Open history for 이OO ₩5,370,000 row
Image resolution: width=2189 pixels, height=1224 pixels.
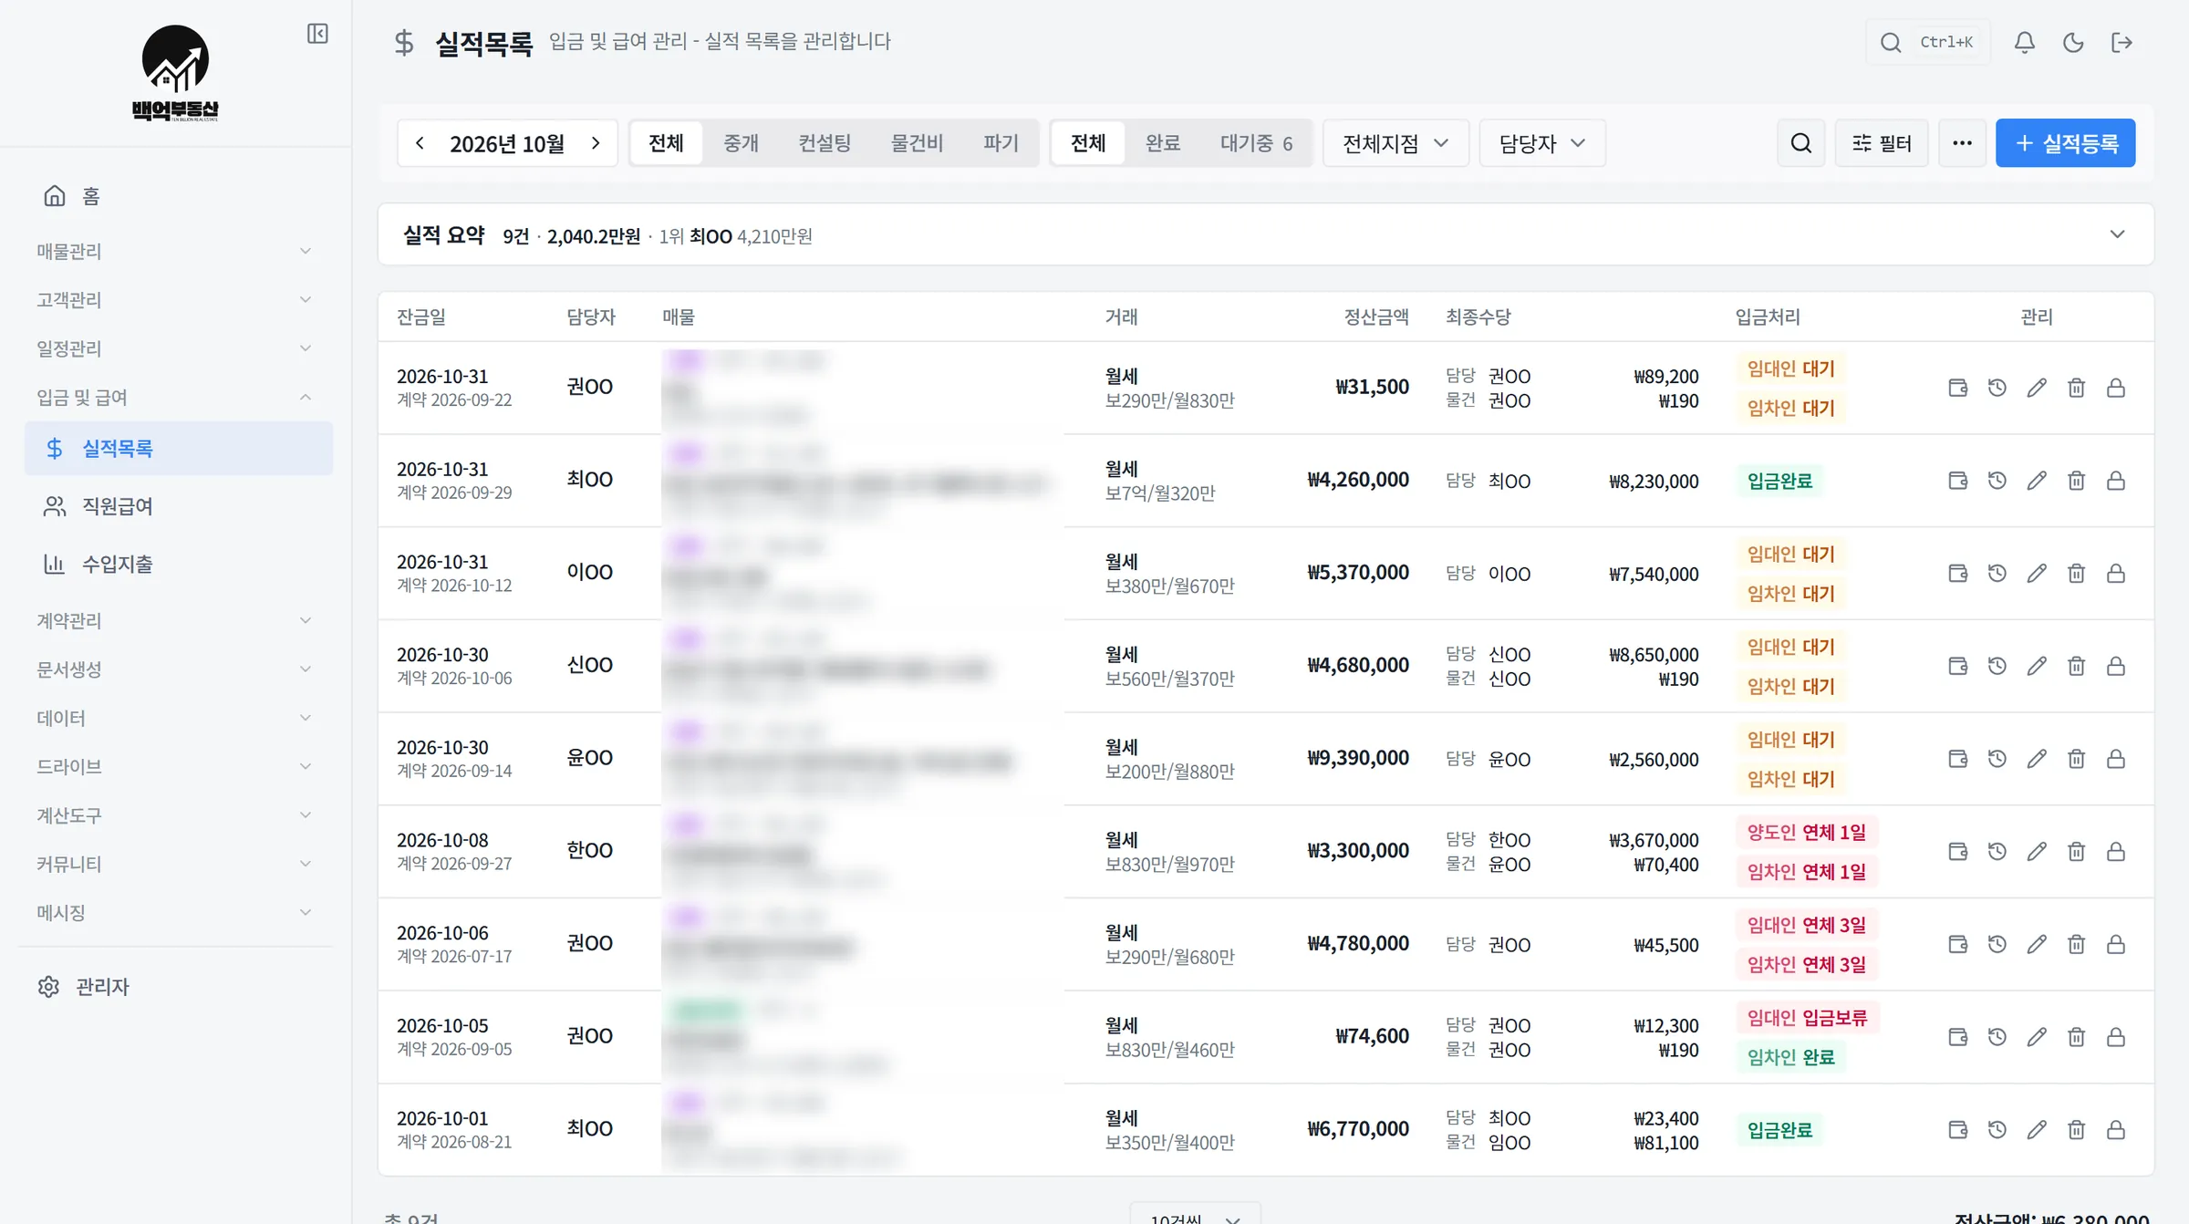(x=1997, y=573)
